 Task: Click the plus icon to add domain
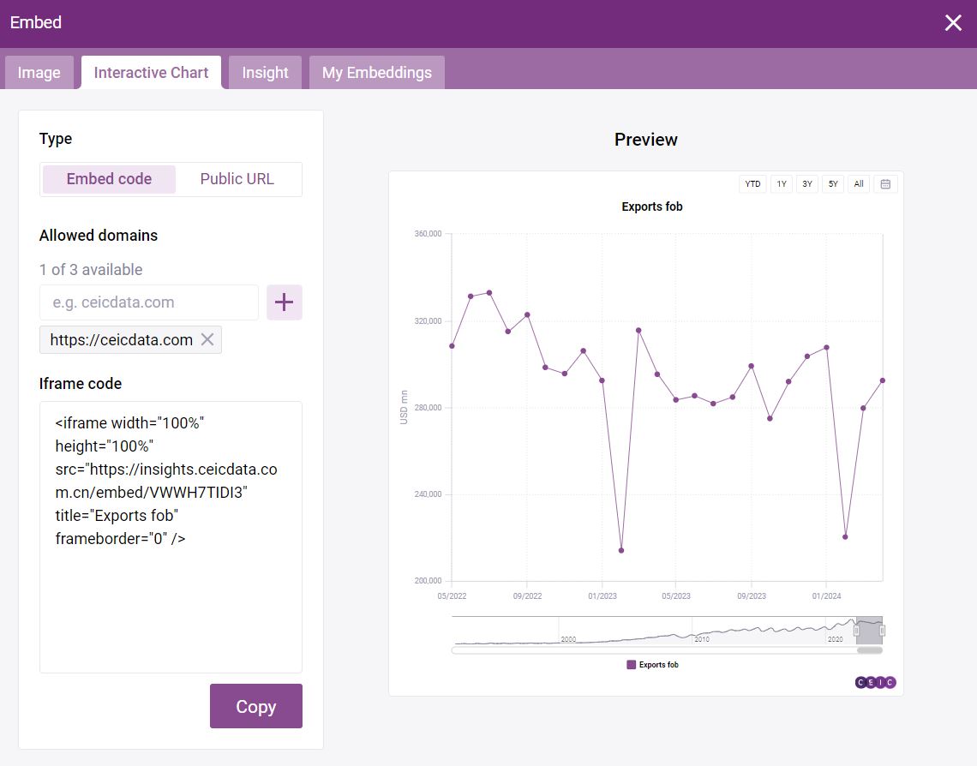tap(284, 302)
